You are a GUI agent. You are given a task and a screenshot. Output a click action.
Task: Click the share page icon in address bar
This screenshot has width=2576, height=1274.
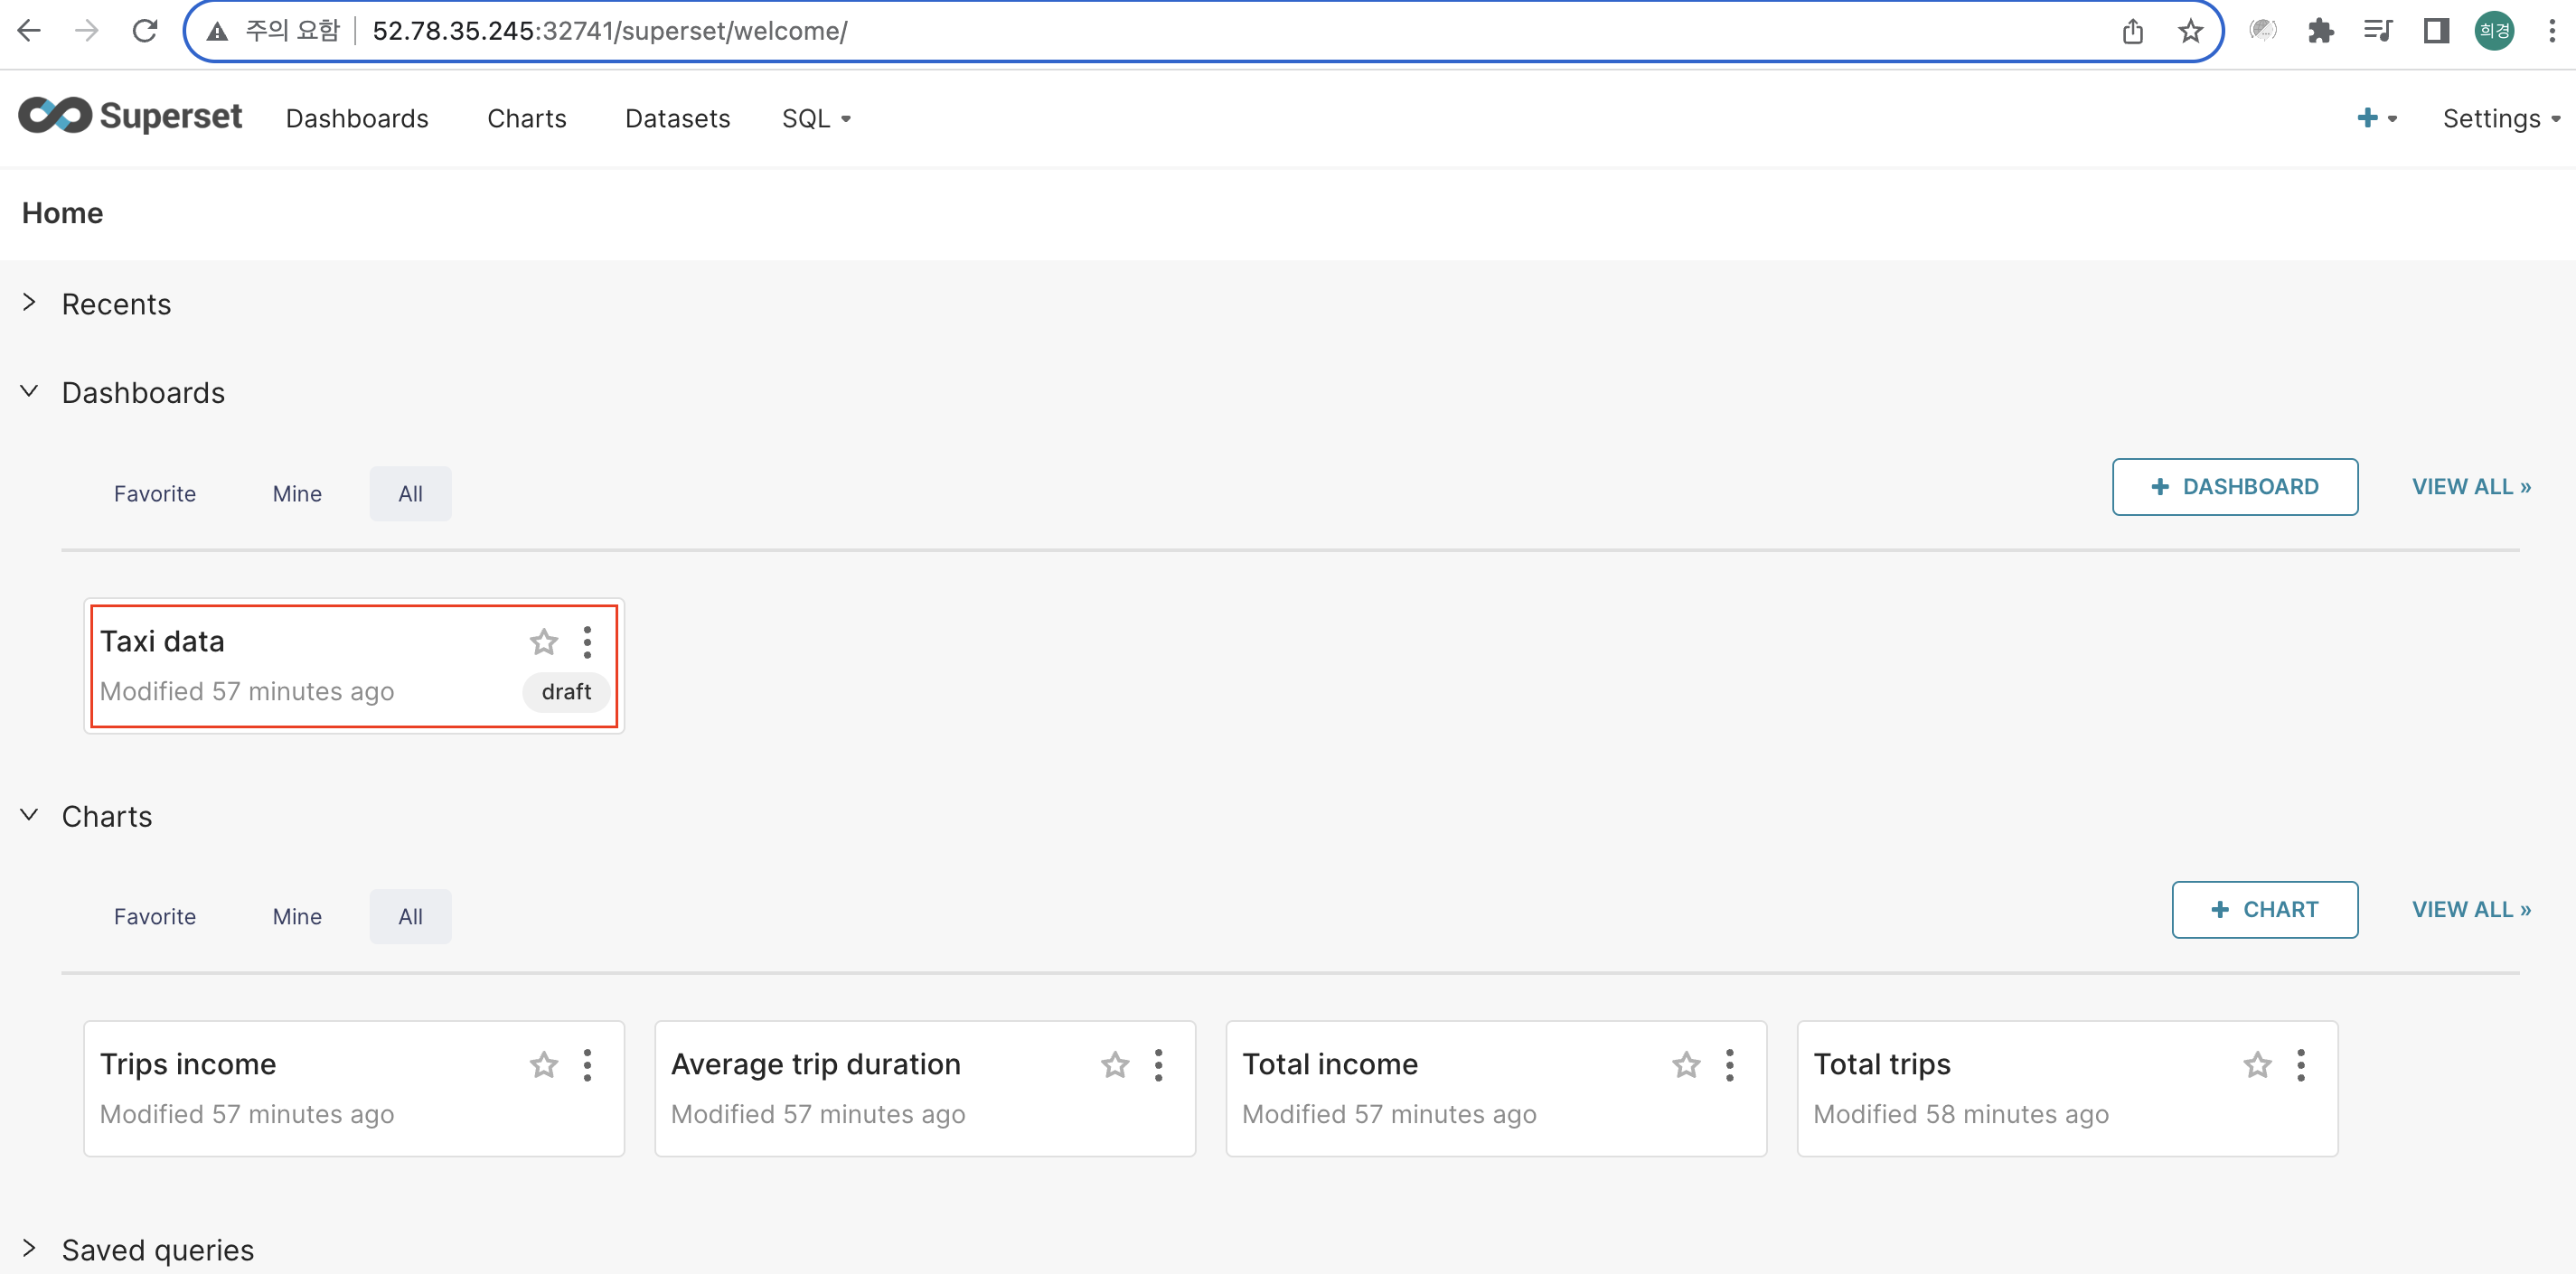click(x=2132, y=31)
